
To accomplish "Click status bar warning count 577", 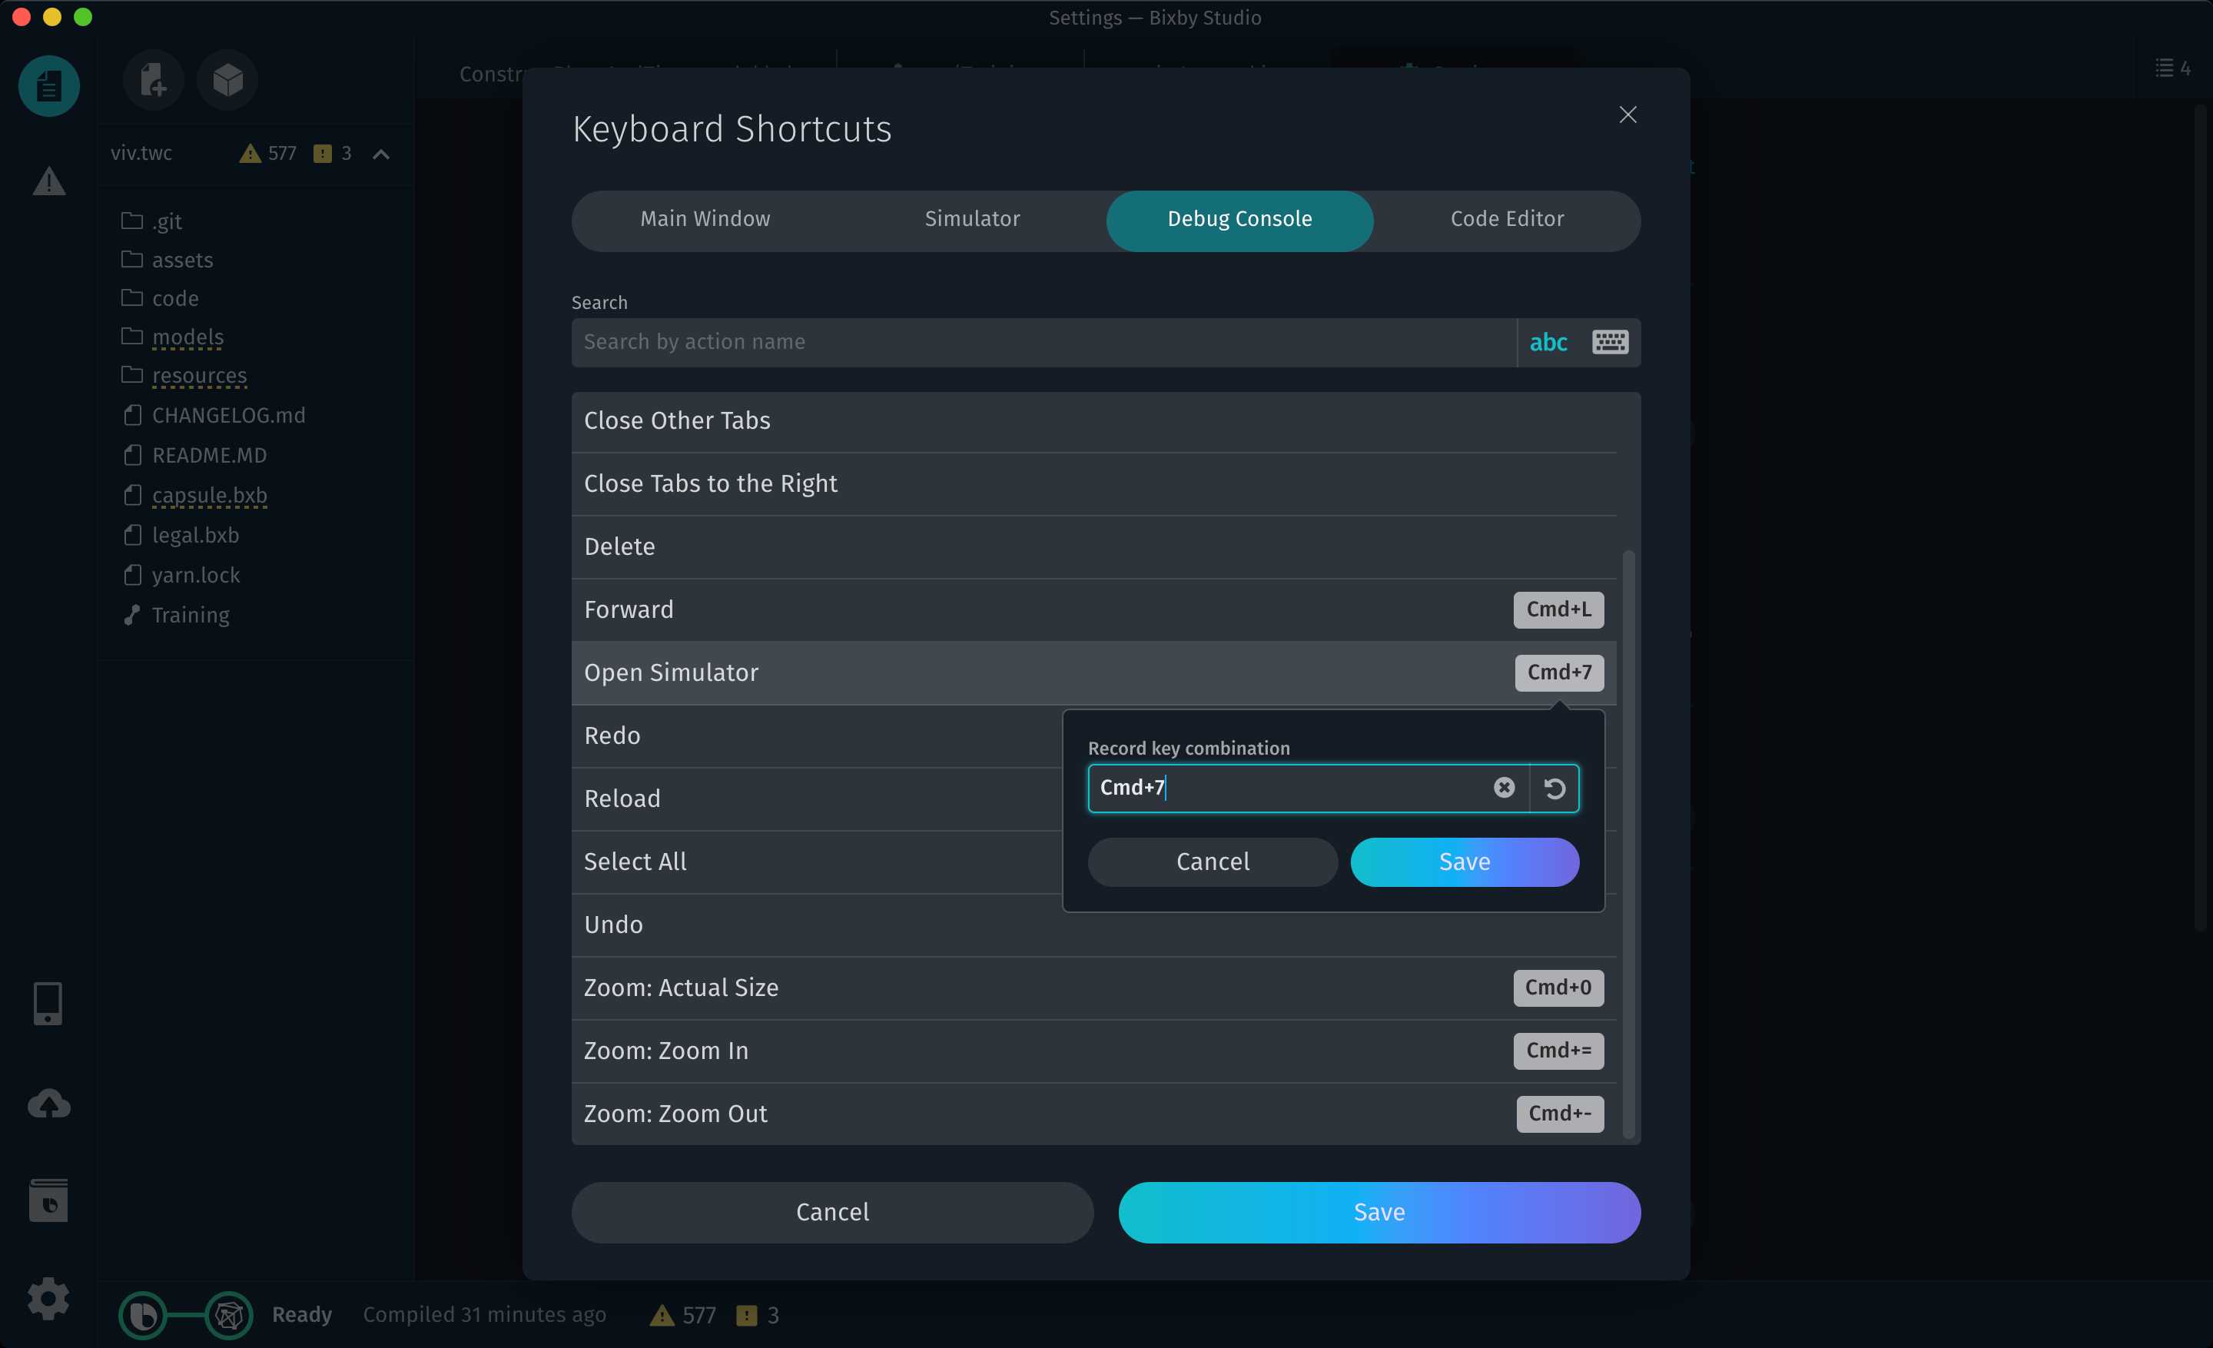I will [683, 1316].
